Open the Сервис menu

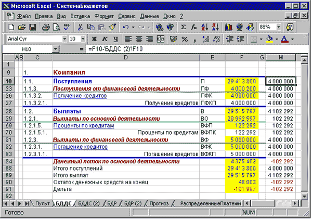126,16
